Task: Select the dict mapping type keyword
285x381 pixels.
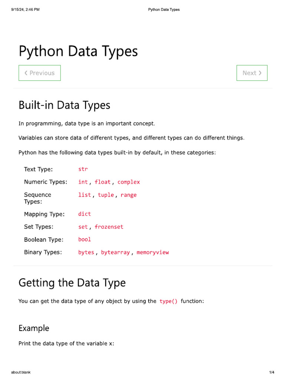Action: pos(85,214)
